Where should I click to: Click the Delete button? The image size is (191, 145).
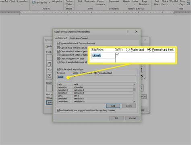(129, 106)
